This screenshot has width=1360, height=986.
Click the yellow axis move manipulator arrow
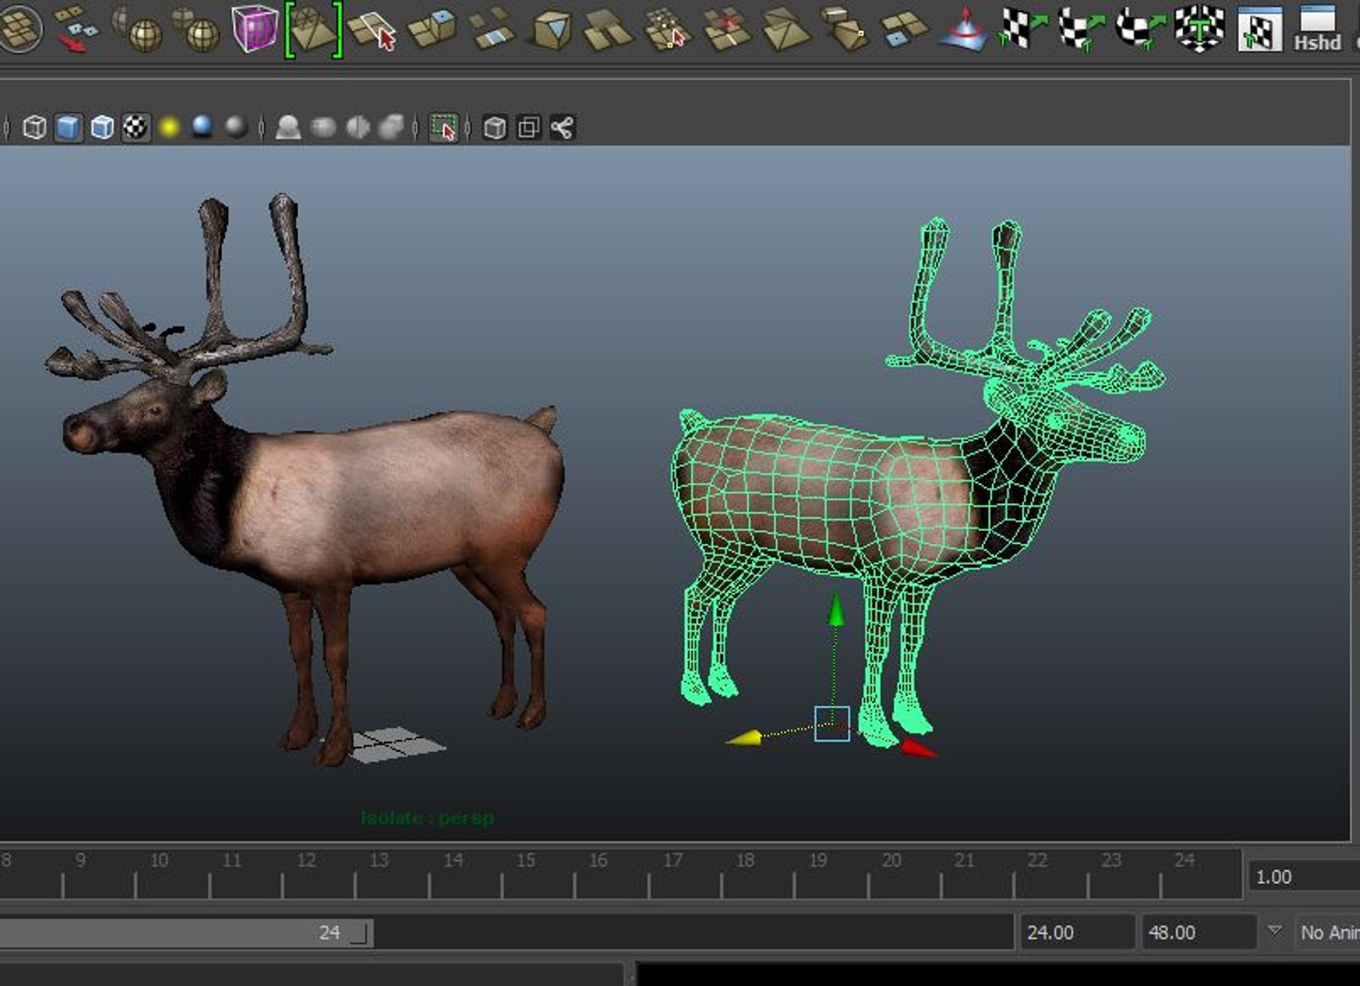744,738
